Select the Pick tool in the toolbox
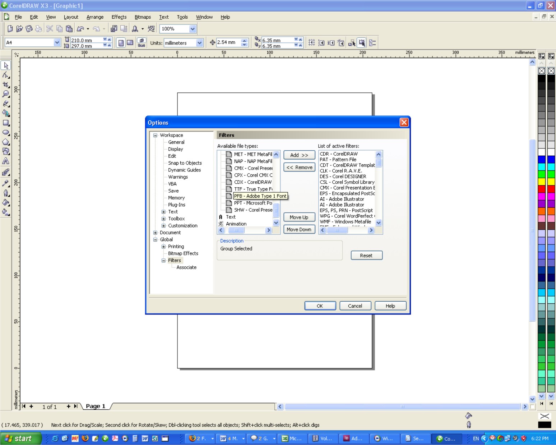The image size is (556, 445). coord(6,65)
